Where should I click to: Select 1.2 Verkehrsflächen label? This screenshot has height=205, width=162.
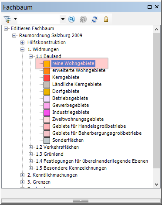point(57,147)
